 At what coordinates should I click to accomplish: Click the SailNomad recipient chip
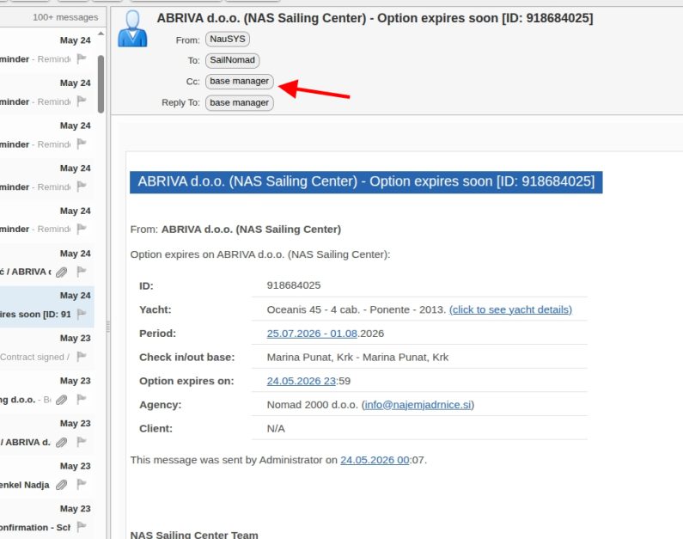tap(232, 60)
